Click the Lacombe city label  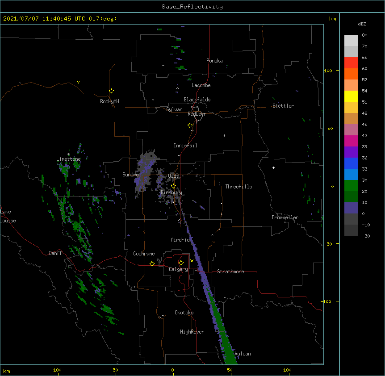click(201, 85)
